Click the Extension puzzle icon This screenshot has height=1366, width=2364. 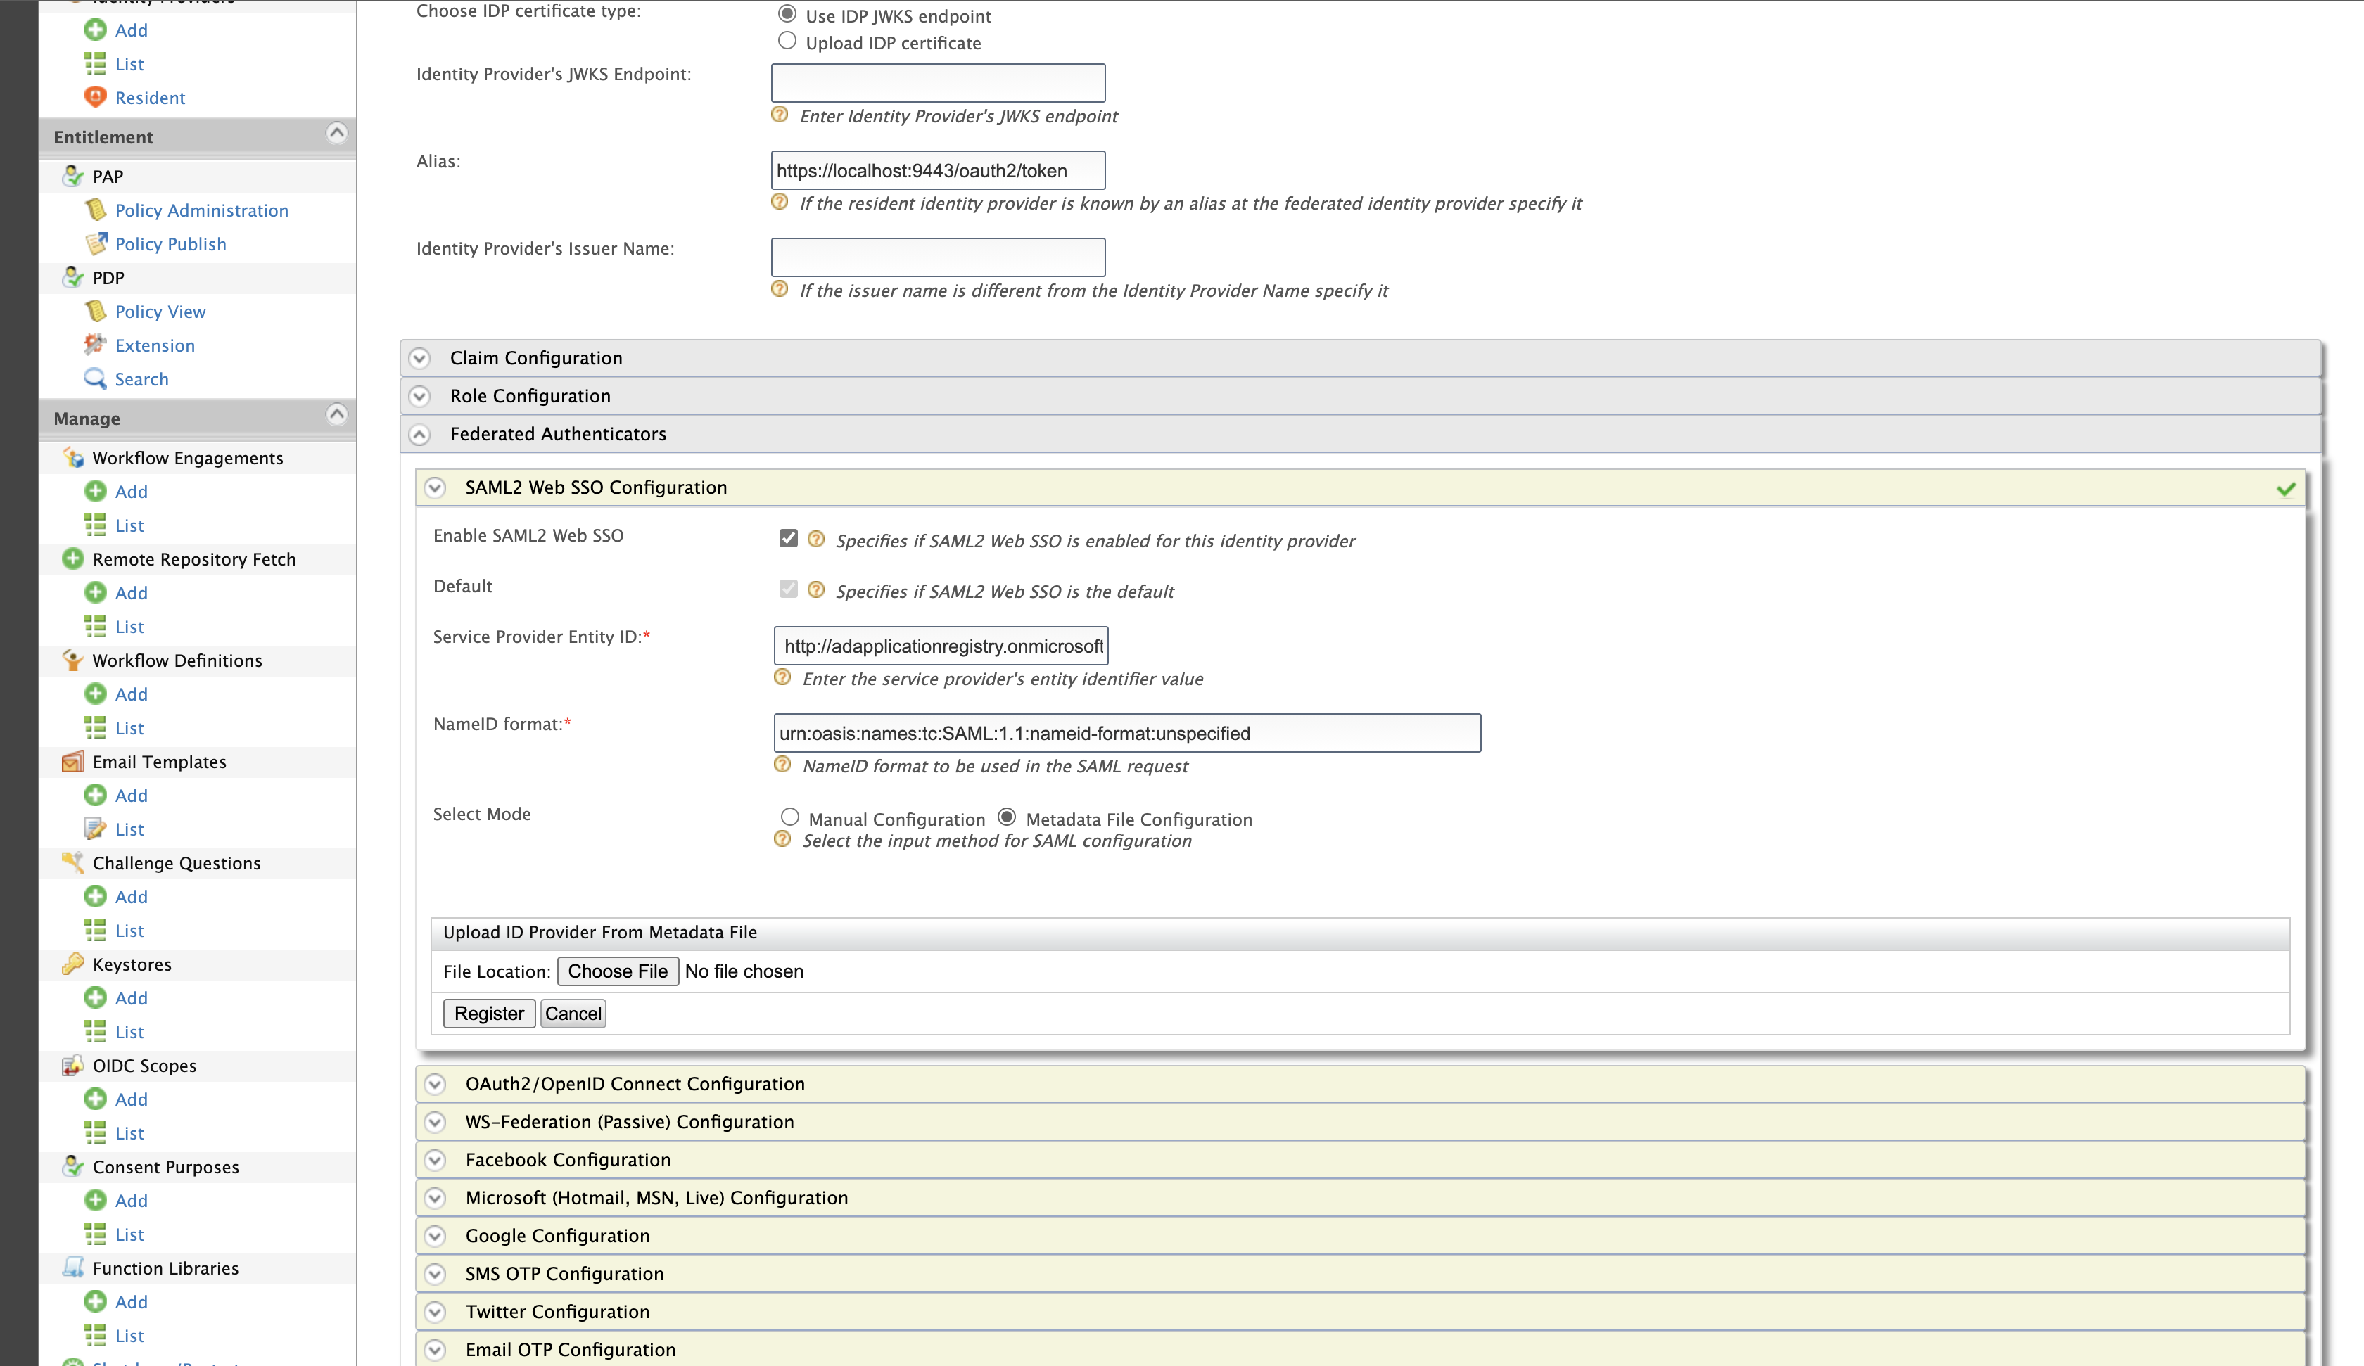[x=95, y=345]
